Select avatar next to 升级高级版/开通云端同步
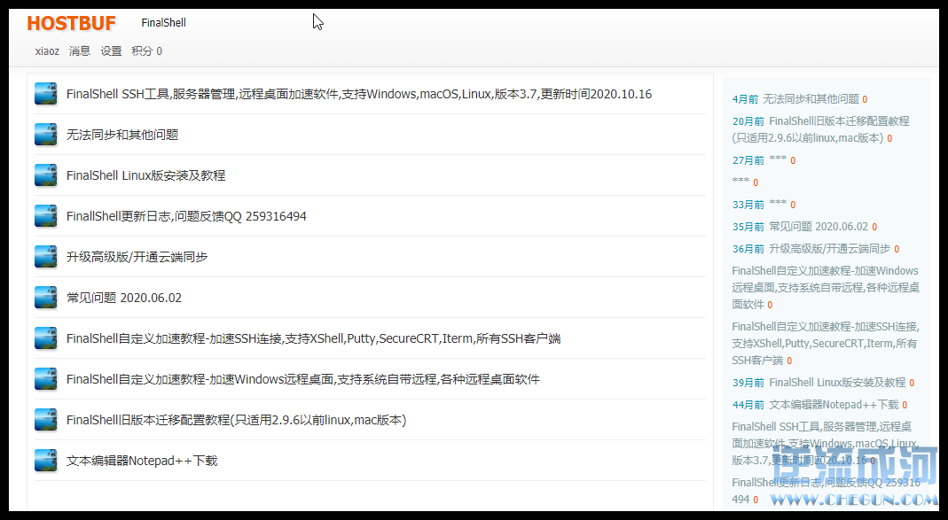948x520 pixels. (45, 257)
